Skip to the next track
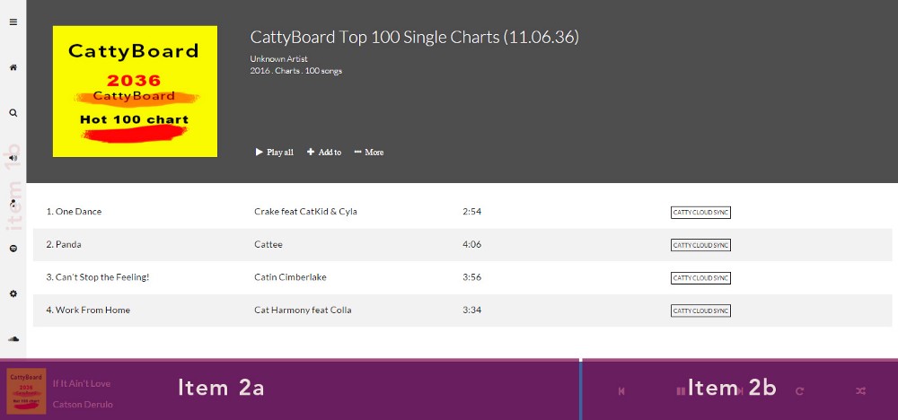The width and height of the screenshot is (898, 420). [x=739, y=390]
